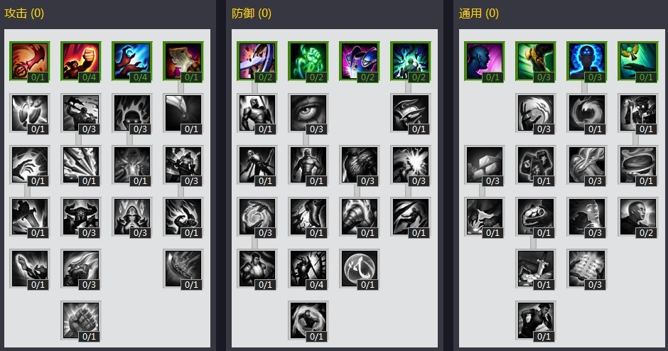Image resolution: width=668 pixels, height=351 pixels.
Task: Pick the pink silhouette head Phasewalker mastery
Action: (x=485, y=61)
